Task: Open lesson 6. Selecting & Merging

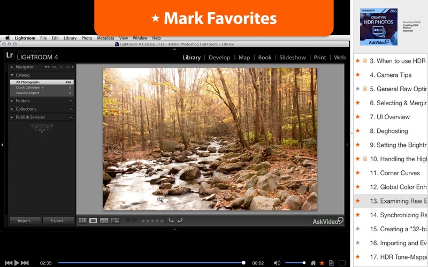Action: tap(398, 103)
